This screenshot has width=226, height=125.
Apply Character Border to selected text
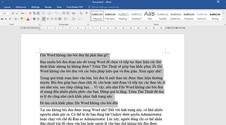[x=38, y=13]
